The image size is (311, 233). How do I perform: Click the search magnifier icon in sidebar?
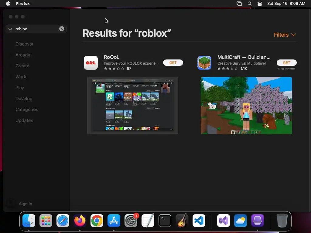[10, 29]
